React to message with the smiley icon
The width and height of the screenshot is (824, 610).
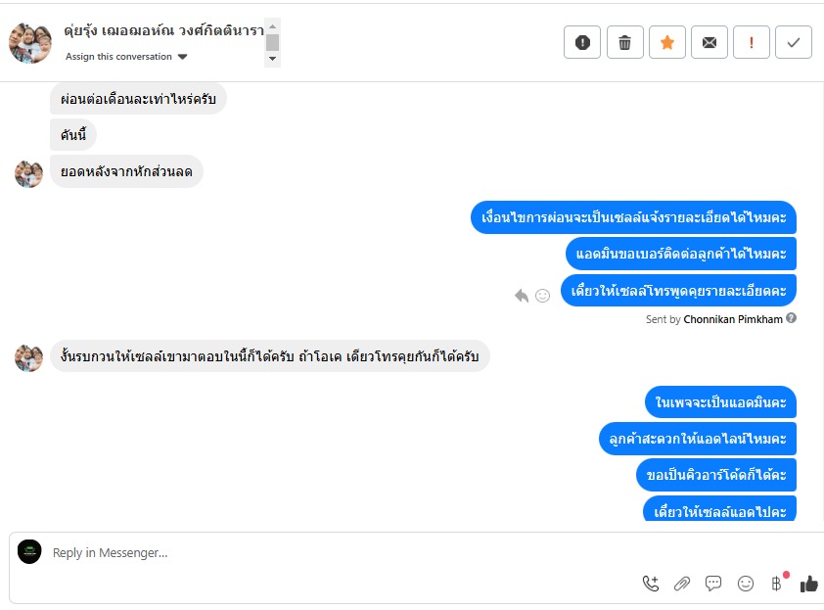coord(542,296)
